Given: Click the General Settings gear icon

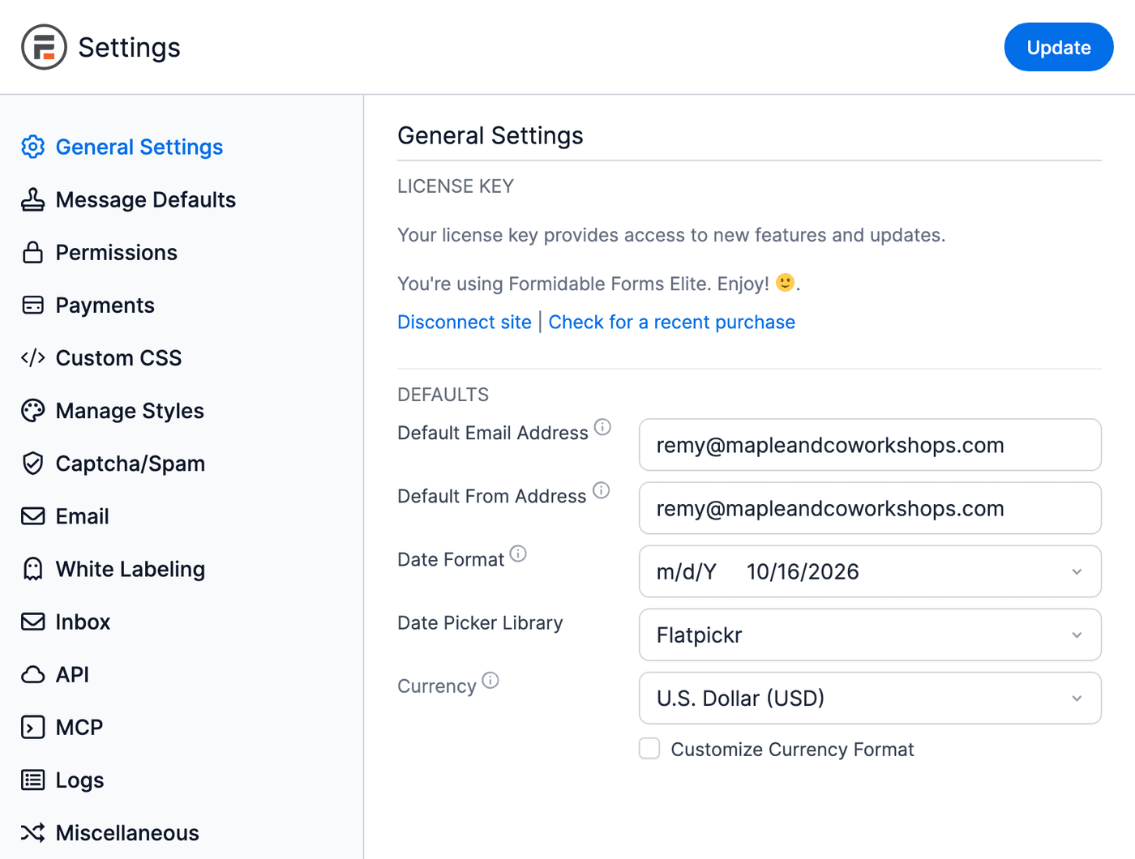Looking at the screenshot, I should pyautogui.click(x=32, y=147).
